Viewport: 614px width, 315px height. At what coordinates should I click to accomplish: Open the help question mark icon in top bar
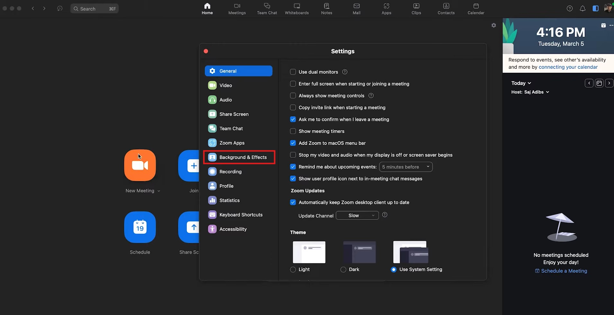click(569, 9)
